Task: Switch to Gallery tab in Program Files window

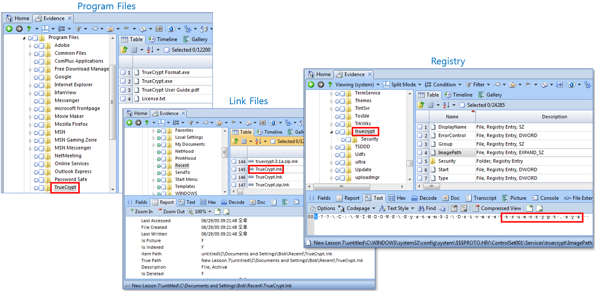Action: [195, 39]
